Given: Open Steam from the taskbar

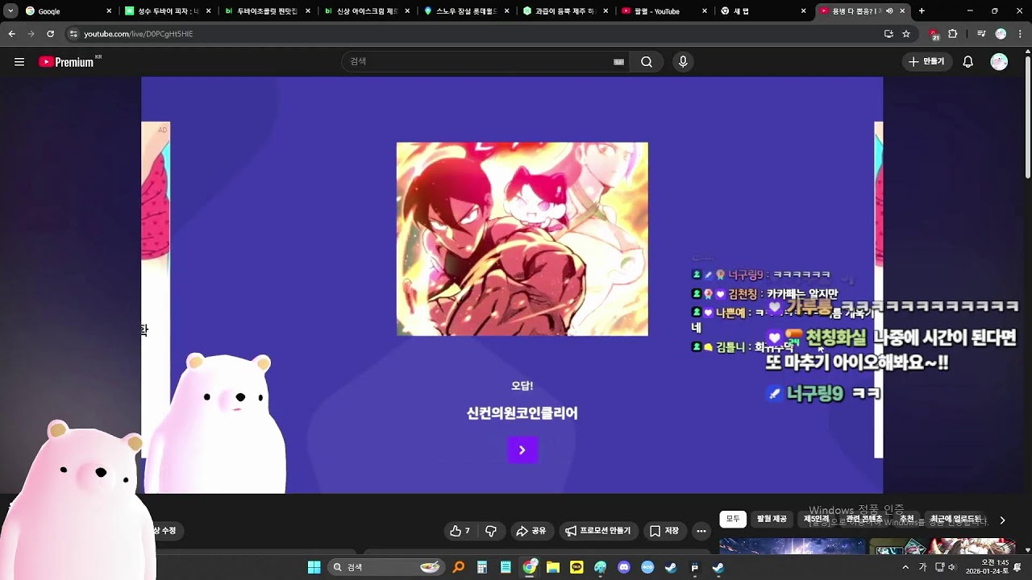Looking at the screenshot, I should tap(671, 567).
